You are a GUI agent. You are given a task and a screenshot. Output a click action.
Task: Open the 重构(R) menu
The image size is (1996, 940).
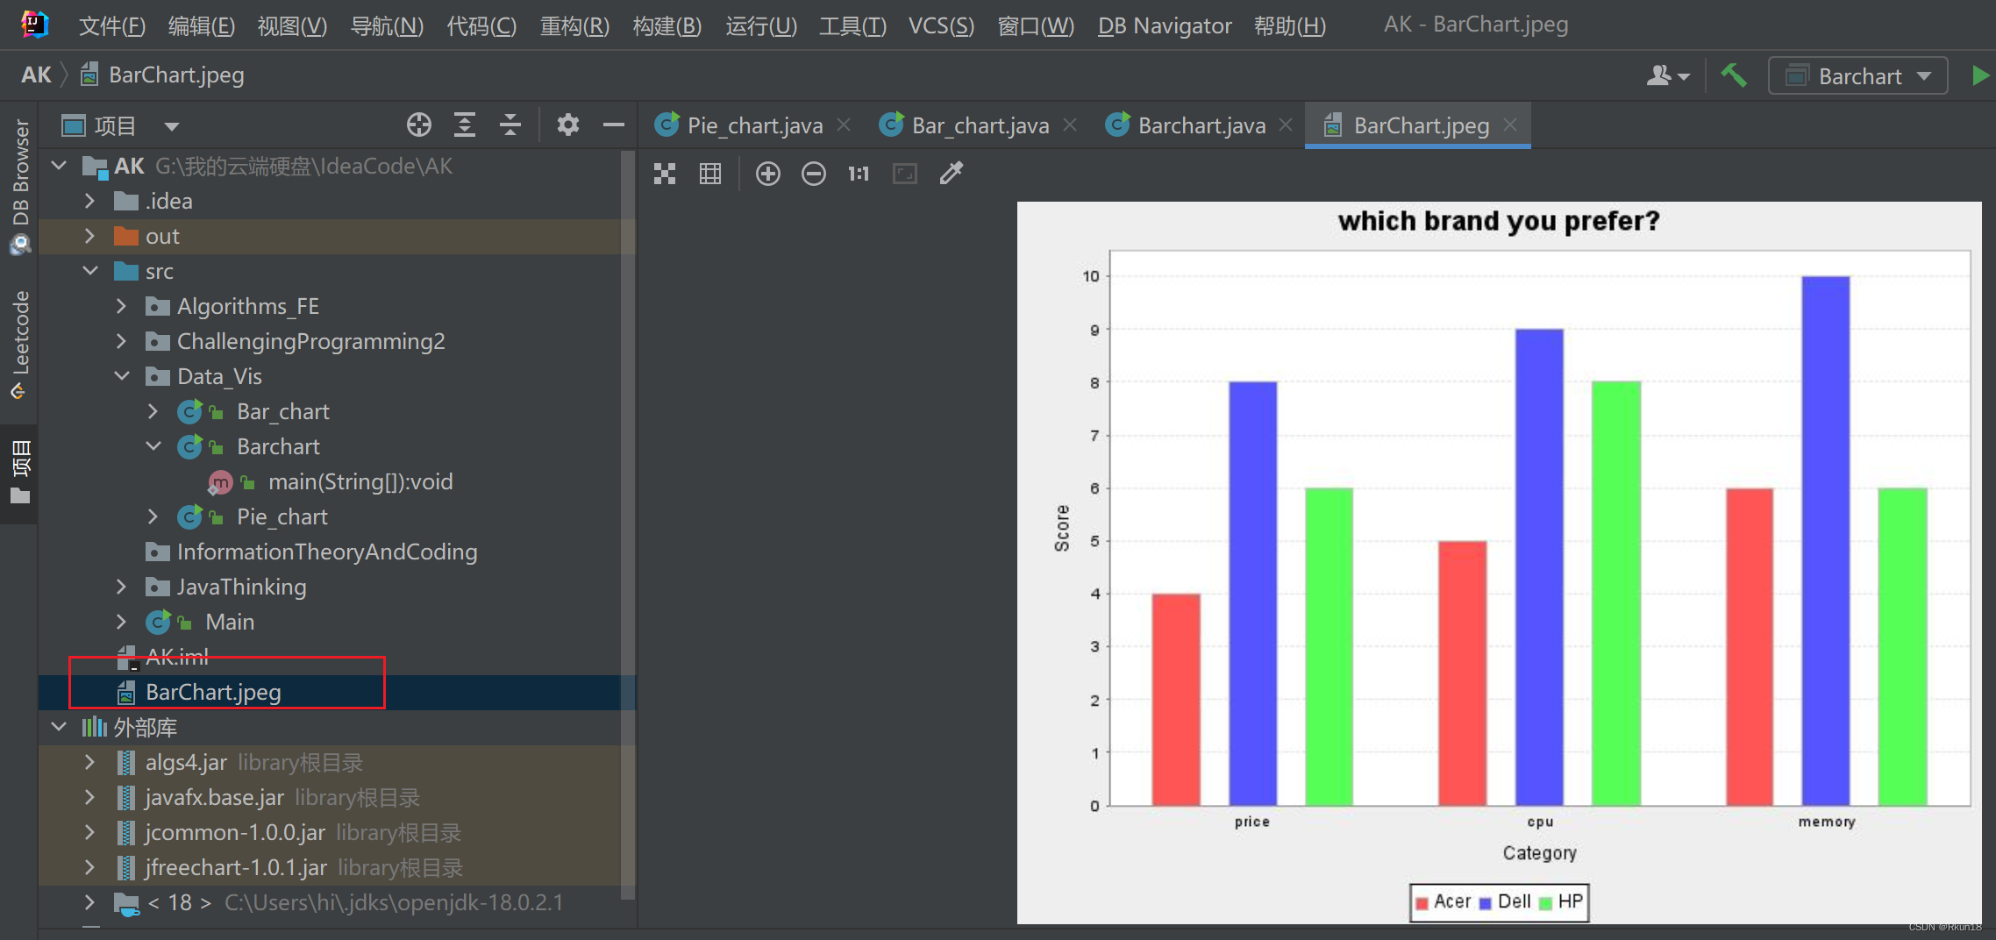coord(574,25)
